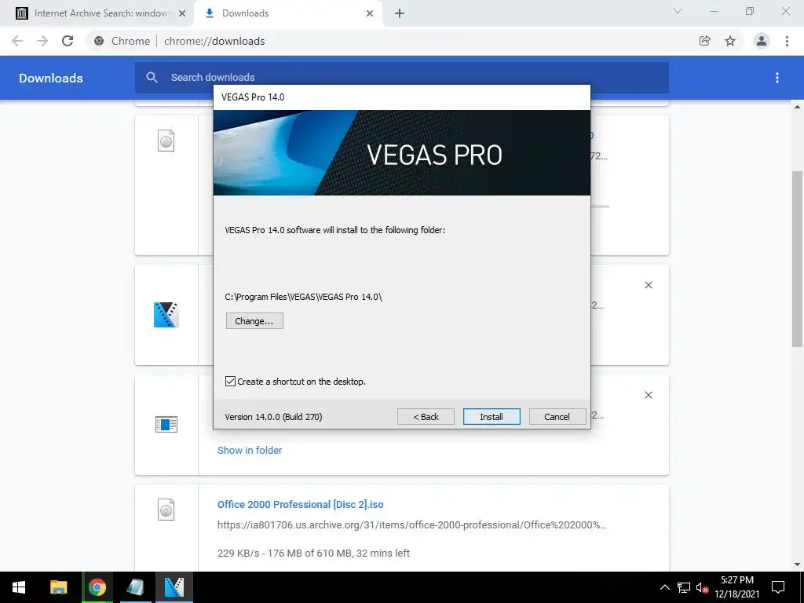The image size is (804, 603).
Task: Open the clock and date flyout
Action: 736,587
